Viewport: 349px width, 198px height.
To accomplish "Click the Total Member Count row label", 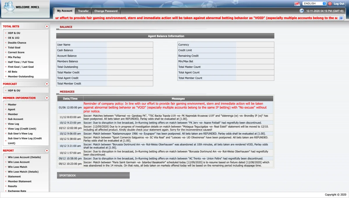I will 190,78.
